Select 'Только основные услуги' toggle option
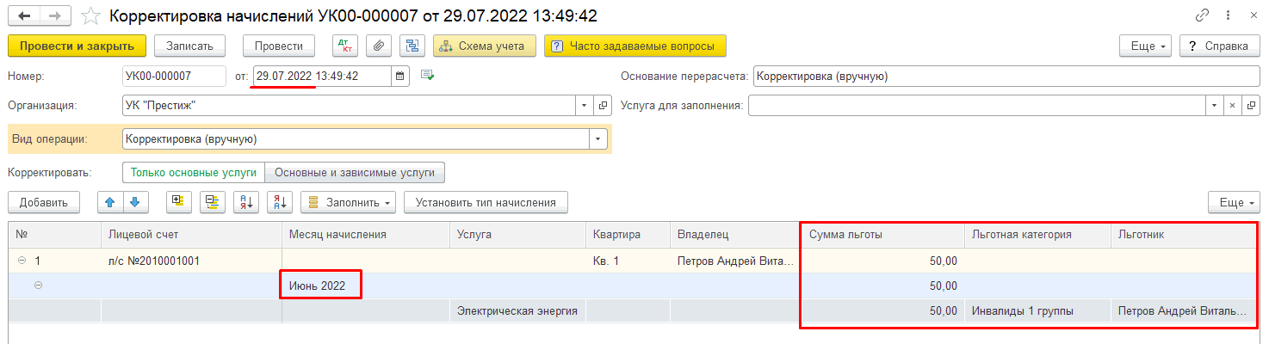Screen dimensions: 1269x344 coord(194,172)
